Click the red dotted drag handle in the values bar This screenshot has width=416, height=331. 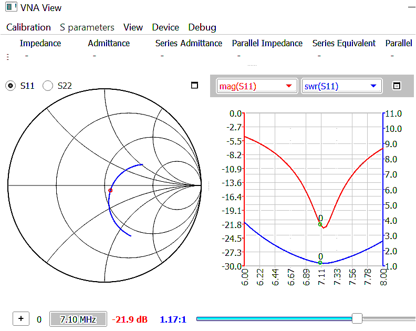coord(8,57)
